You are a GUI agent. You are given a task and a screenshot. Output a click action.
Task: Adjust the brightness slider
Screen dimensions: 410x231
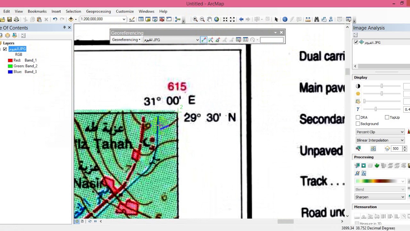click(382, 94)
